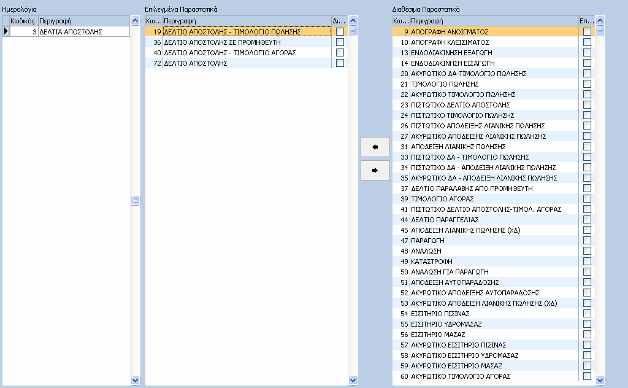Image resolution: width=628 pixels, height=388 pixels.
Task: Click scroll-up arrow in Διαθέσιμα Παραστατικά list
Action: pyautogui.click(x=600, y=20)
